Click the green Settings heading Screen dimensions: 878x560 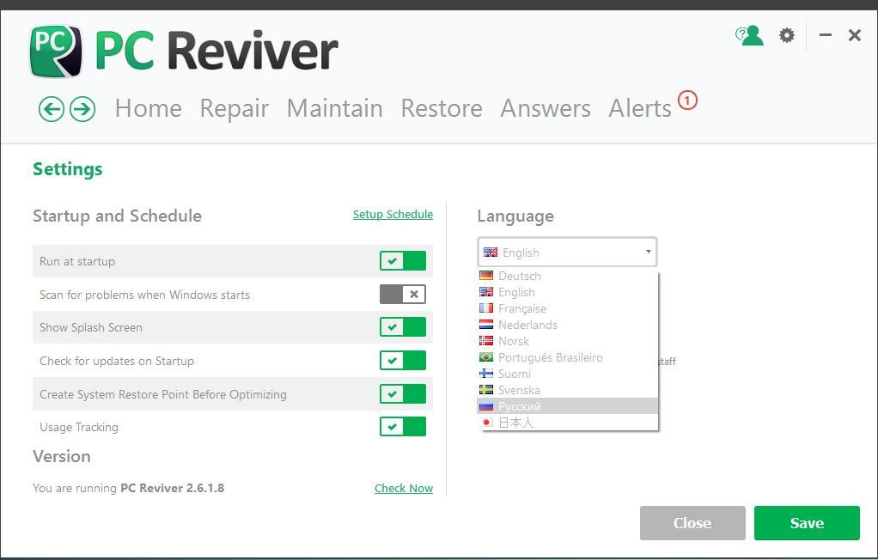68,169
